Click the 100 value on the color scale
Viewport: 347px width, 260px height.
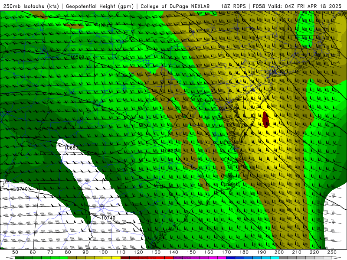click(103, 252)
